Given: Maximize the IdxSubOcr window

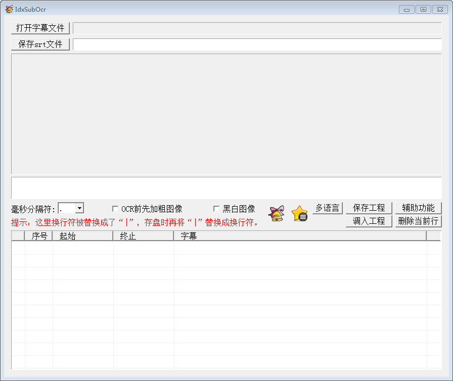Looking at the screenshot, I should coord(423,9).
